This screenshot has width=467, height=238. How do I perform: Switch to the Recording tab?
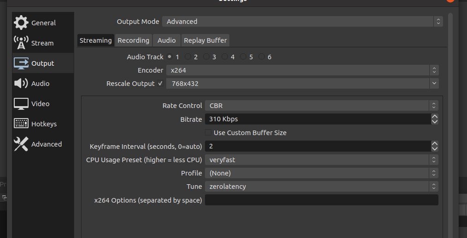[134, 40]
